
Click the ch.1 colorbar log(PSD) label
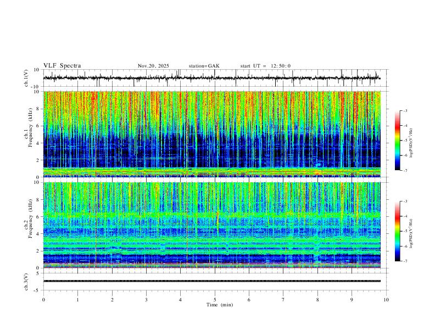[411, 143]
